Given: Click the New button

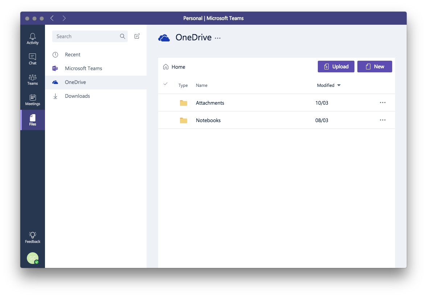Looking at the screenshot, I should pos(374,67).
